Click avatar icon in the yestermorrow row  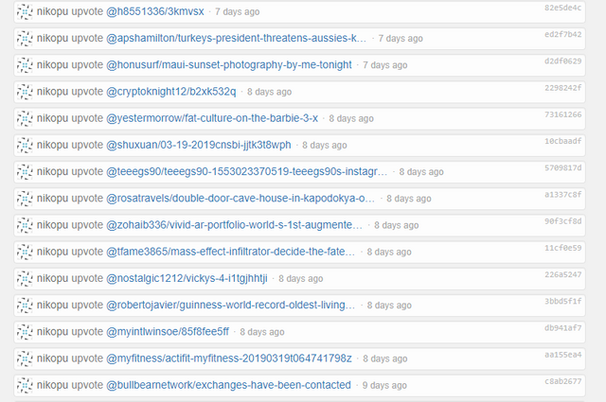[x=25, y=118]
